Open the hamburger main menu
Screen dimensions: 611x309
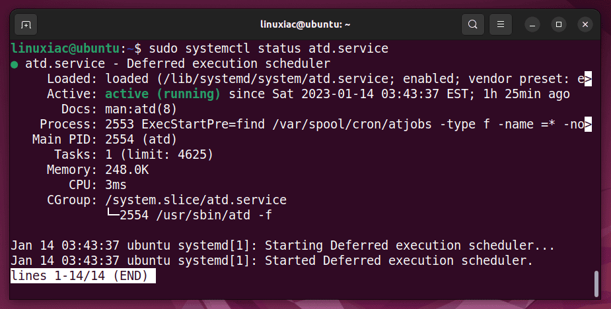(x=500, y=24)
